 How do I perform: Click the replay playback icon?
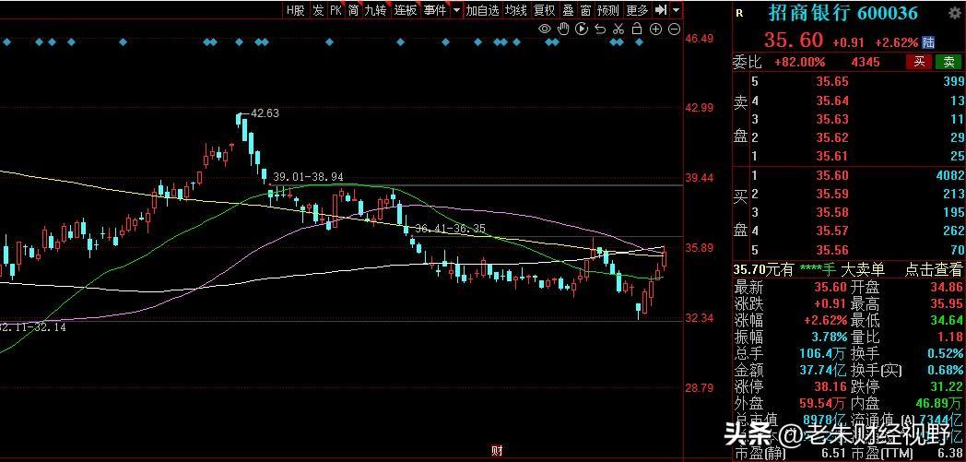coord(582,29)
